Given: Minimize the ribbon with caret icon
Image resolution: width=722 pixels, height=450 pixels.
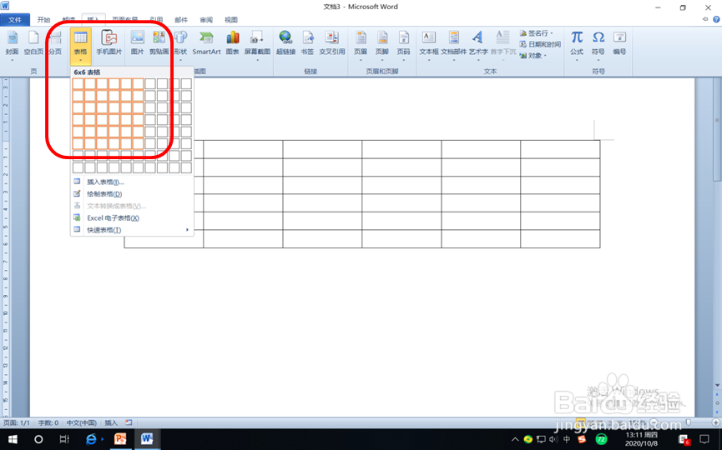Looking at the screenshot, I should click(x=705, y=19).
